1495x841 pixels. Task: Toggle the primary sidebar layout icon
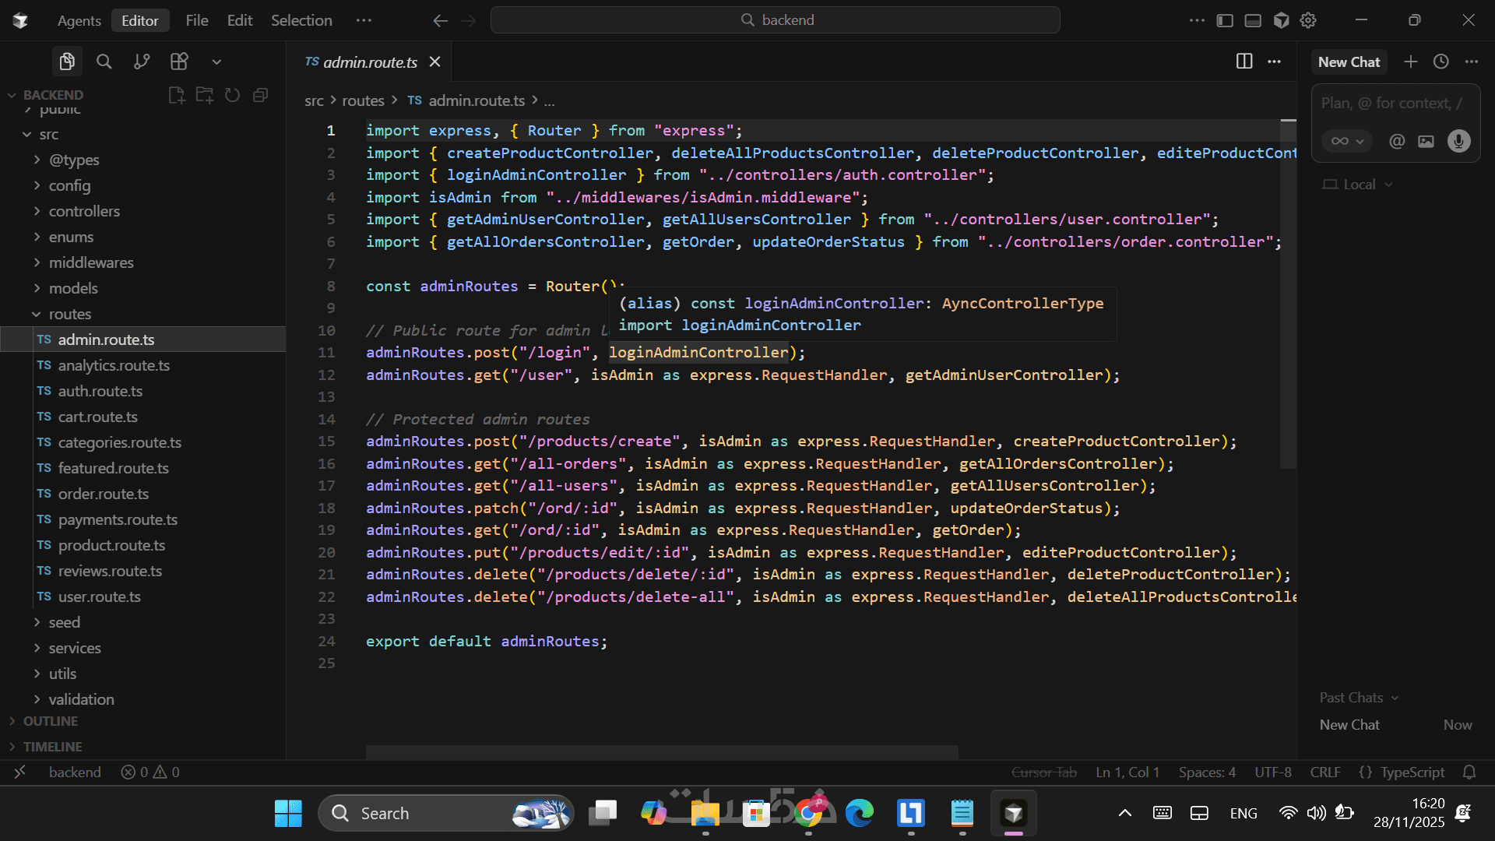tap(1225, 20)
